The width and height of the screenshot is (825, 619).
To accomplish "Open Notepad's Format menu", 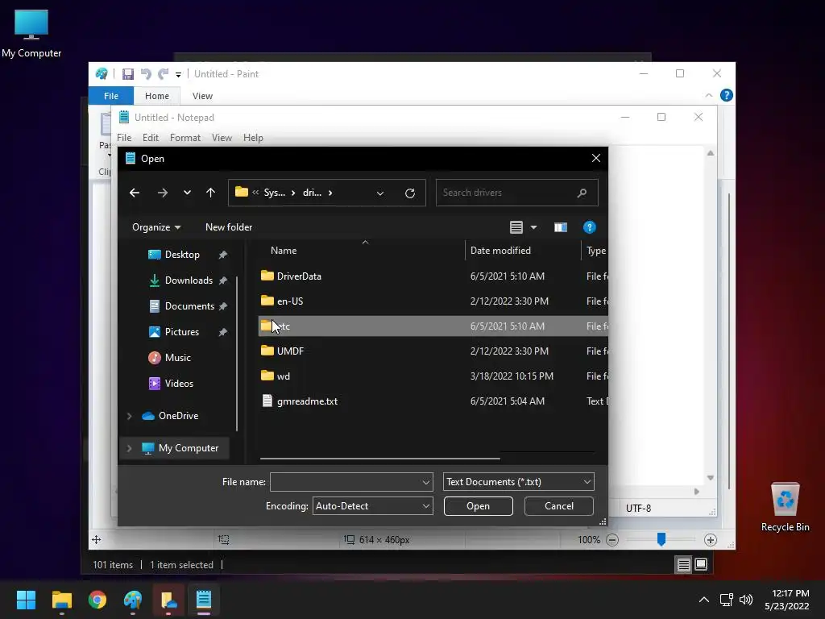I will click(185, 138).
